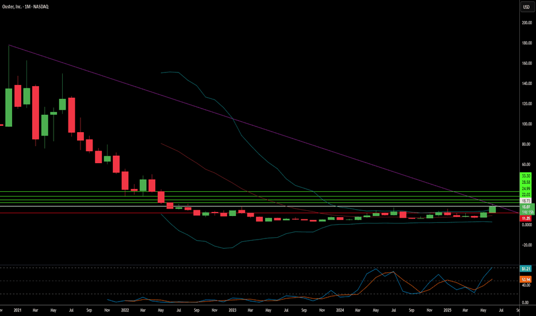Image resolution: width=536 pixels, height=316 pixels.
Task: Click the orange 53.94 oscillator value label
Action: pyautogui.click(x=526, y=279)
